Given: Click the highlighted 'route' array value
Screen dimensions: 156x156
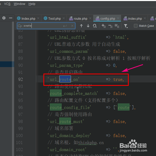Looking at the screenshot, I should coord(123,107).
